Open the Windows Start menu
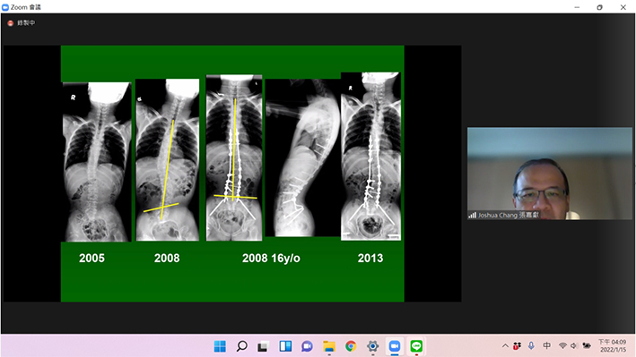Screen dimensions: 636x357 click(220, 346)
